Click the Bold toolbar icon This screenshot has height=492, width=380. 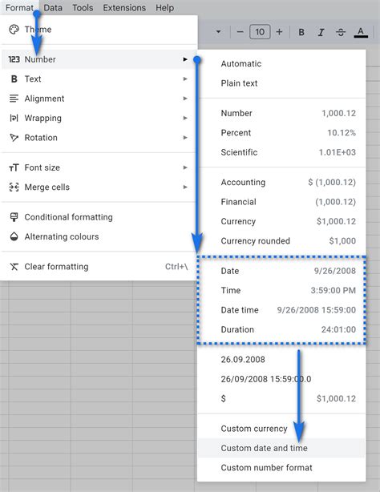tap(301, 32)
